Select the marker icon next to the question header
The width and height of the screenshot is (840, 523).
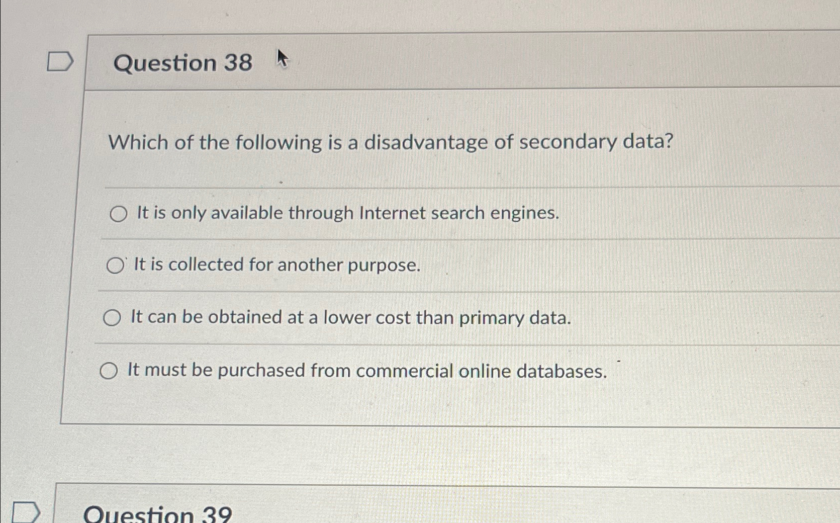coord(59,61)
